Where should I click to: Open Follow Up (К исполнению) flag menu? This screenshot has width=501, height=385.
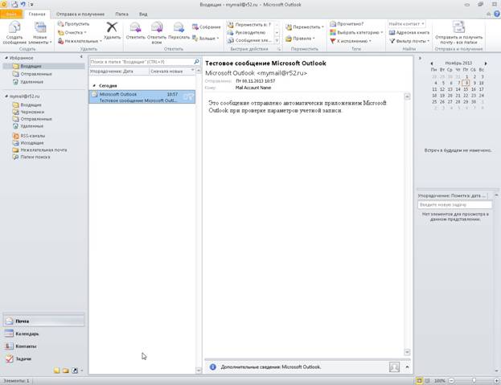[351, 41]
